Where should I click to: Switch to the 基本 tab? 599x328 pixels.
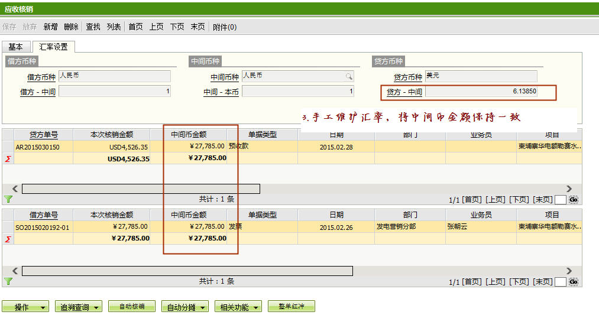coord(15,47)
